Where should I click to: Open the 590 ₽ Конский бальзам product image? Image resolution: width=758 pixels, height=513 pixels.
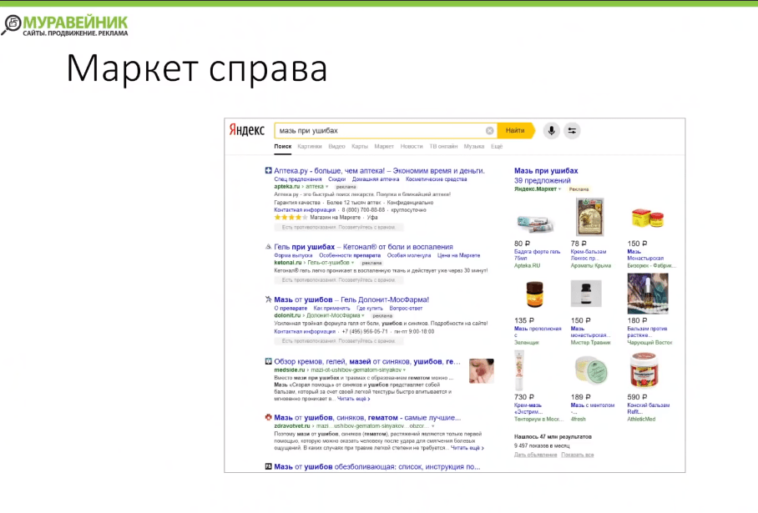tap(644, 370)
